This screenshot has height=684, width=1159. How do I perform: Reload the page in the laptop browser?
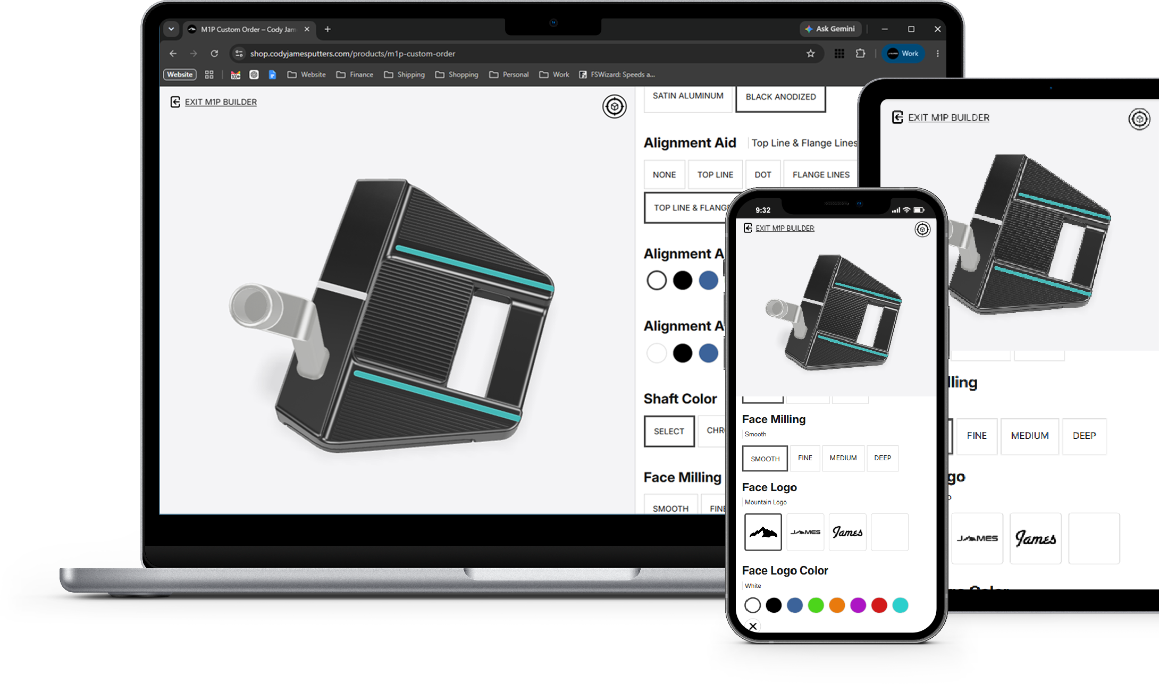point(214,54)
